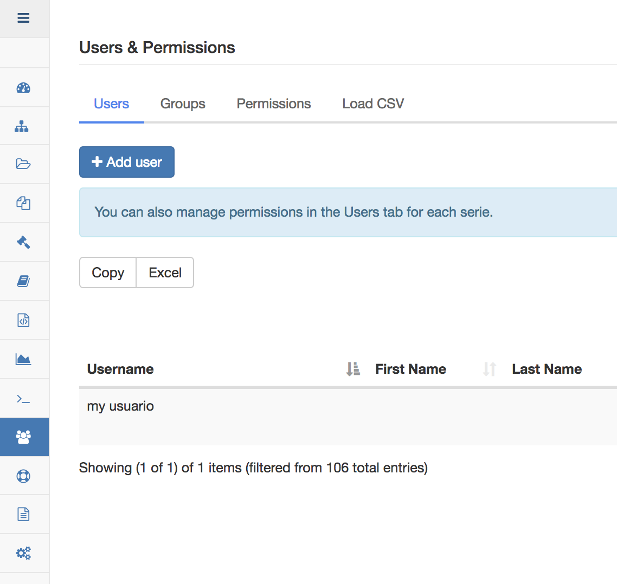The image size is (617, 584).
Task: Click the Username column header text
Action: tap(120, 369)
